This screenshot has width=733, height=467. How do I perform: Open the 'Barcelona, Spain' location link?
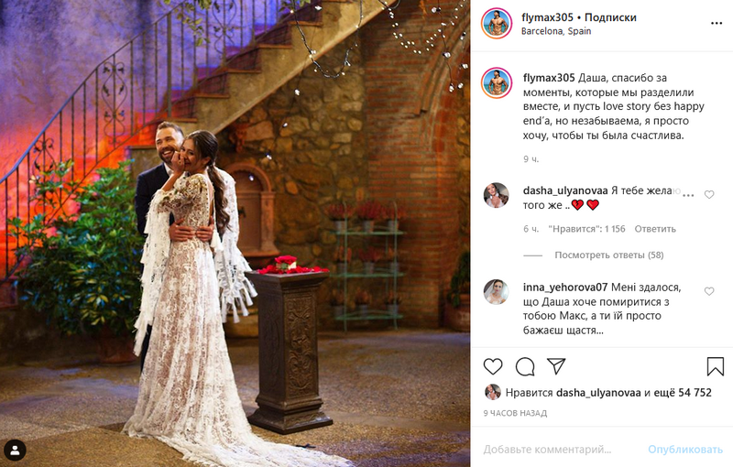556,31
